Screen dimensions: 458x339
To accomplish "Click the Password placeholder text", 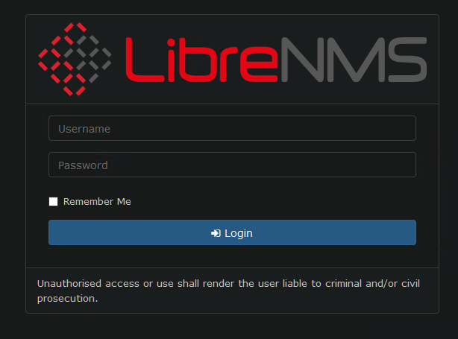I will click(x=83, y=165).
